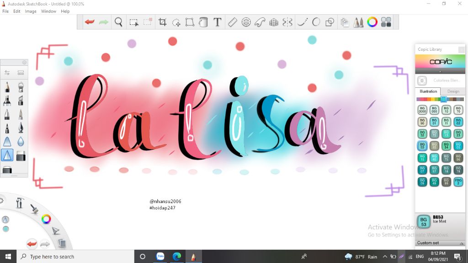Toggle the Brush Palette button
The image size is (468, 263).
[x=358, y=22]
